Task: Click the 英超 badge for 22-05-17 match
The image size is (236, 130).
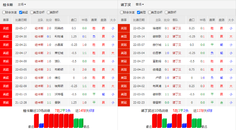Action: click(6, 28)
